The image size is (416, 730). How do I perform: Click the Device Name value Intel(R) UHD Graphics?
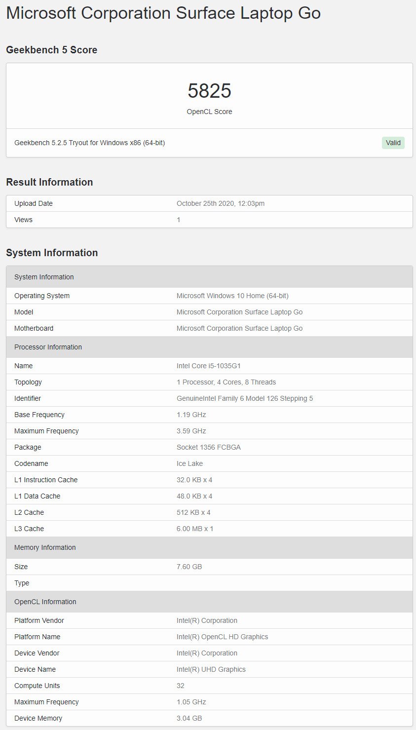tap(211, 669)
